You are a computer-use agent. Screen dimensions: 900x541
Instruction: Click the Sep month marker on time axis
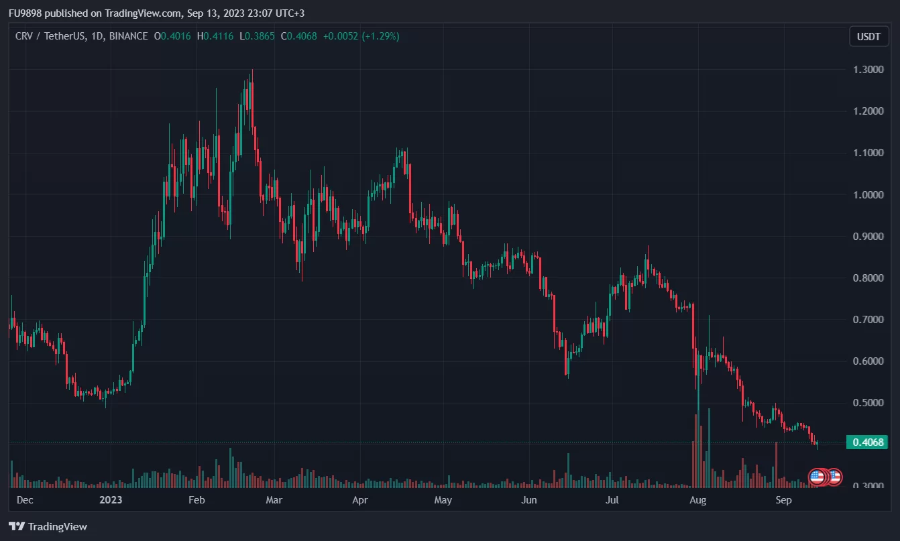click(783, 500)
